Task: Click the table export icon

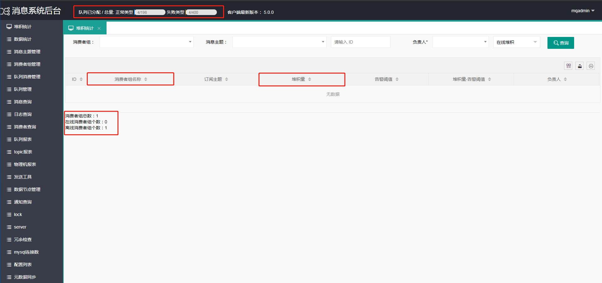Action: 580,66
